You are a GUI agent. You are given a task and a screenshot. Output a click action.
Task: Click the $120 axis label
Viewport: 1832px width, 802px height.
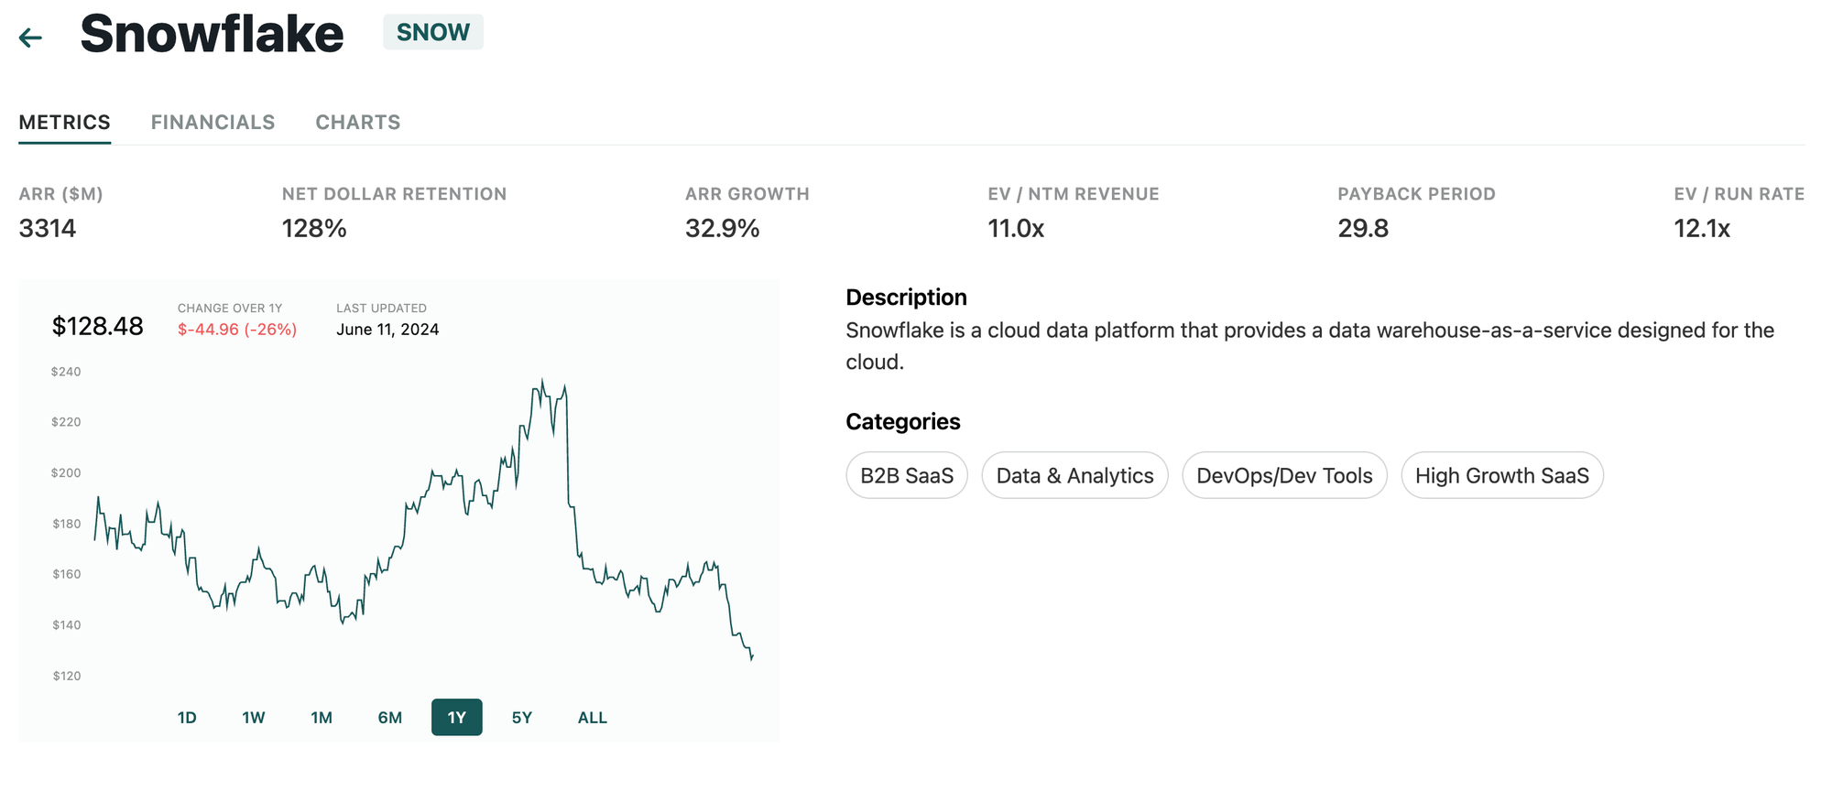coord(66,676)
